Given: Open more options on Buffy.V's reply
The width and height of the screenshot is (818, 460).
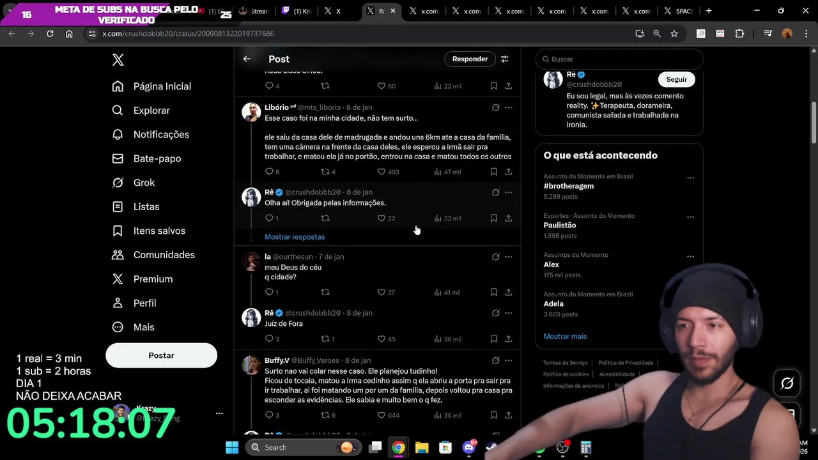Looking at the screenshot, I should point(509,360).
